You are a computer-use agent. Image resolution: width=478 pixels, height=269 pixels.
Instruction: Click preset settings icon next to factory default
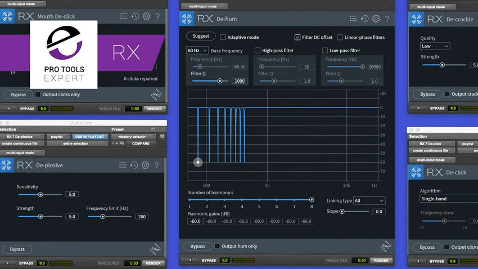click(x=162, y=136)
